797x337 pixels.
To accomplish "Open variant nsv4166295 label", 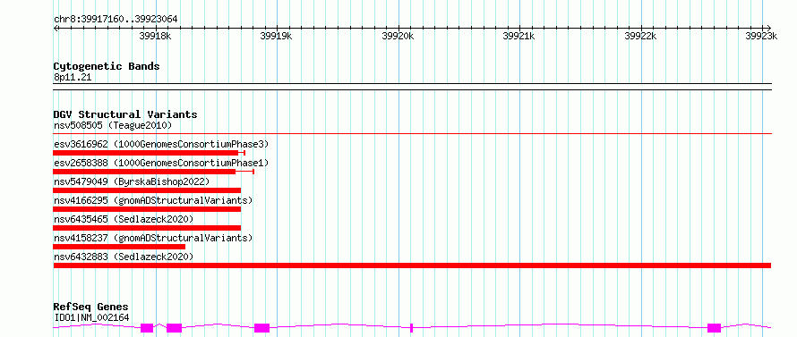I will pos(153,200).
